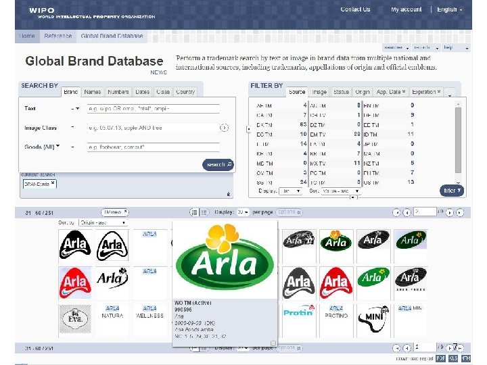The height and width of the screenshot is (365, 487).
Task: Open the records dropdown menu
Action: point(426,48)
